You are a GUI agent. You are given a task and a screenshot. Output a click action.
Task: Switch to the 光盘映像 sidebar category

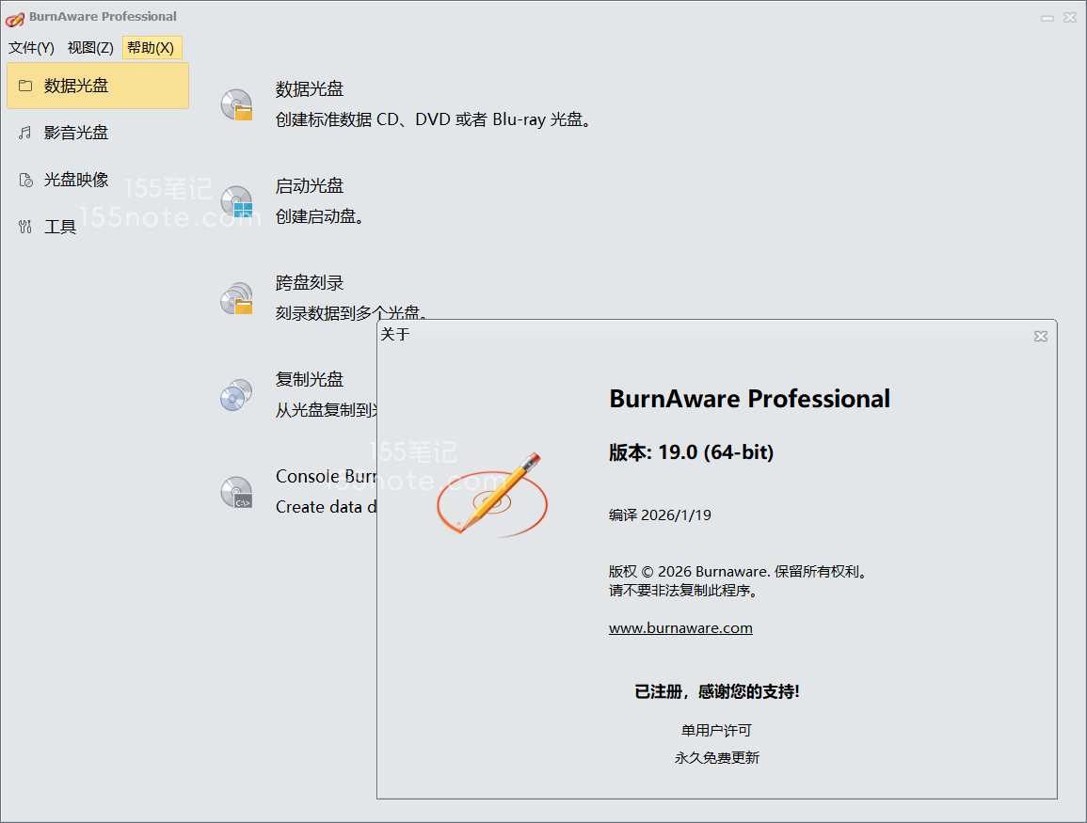click(76, 180)
